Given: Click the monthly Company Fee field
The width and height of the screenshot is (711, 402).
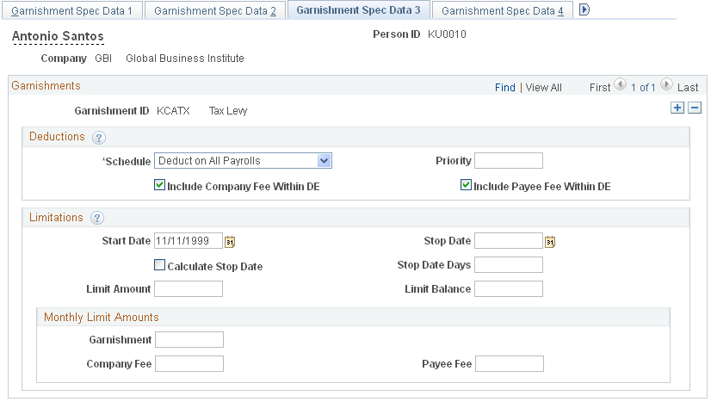Looking at the screenshot, I should (x=189, y=364).
